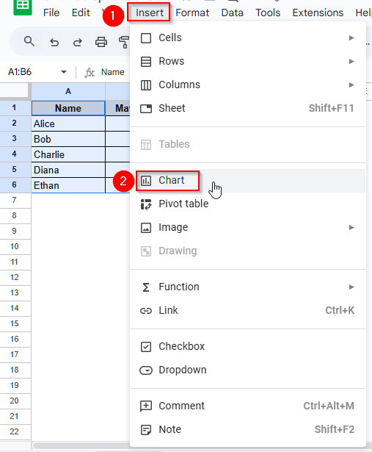Click the print icon in toolbar
This screenshot has height=452, width=372.
[x=101, y=42]
